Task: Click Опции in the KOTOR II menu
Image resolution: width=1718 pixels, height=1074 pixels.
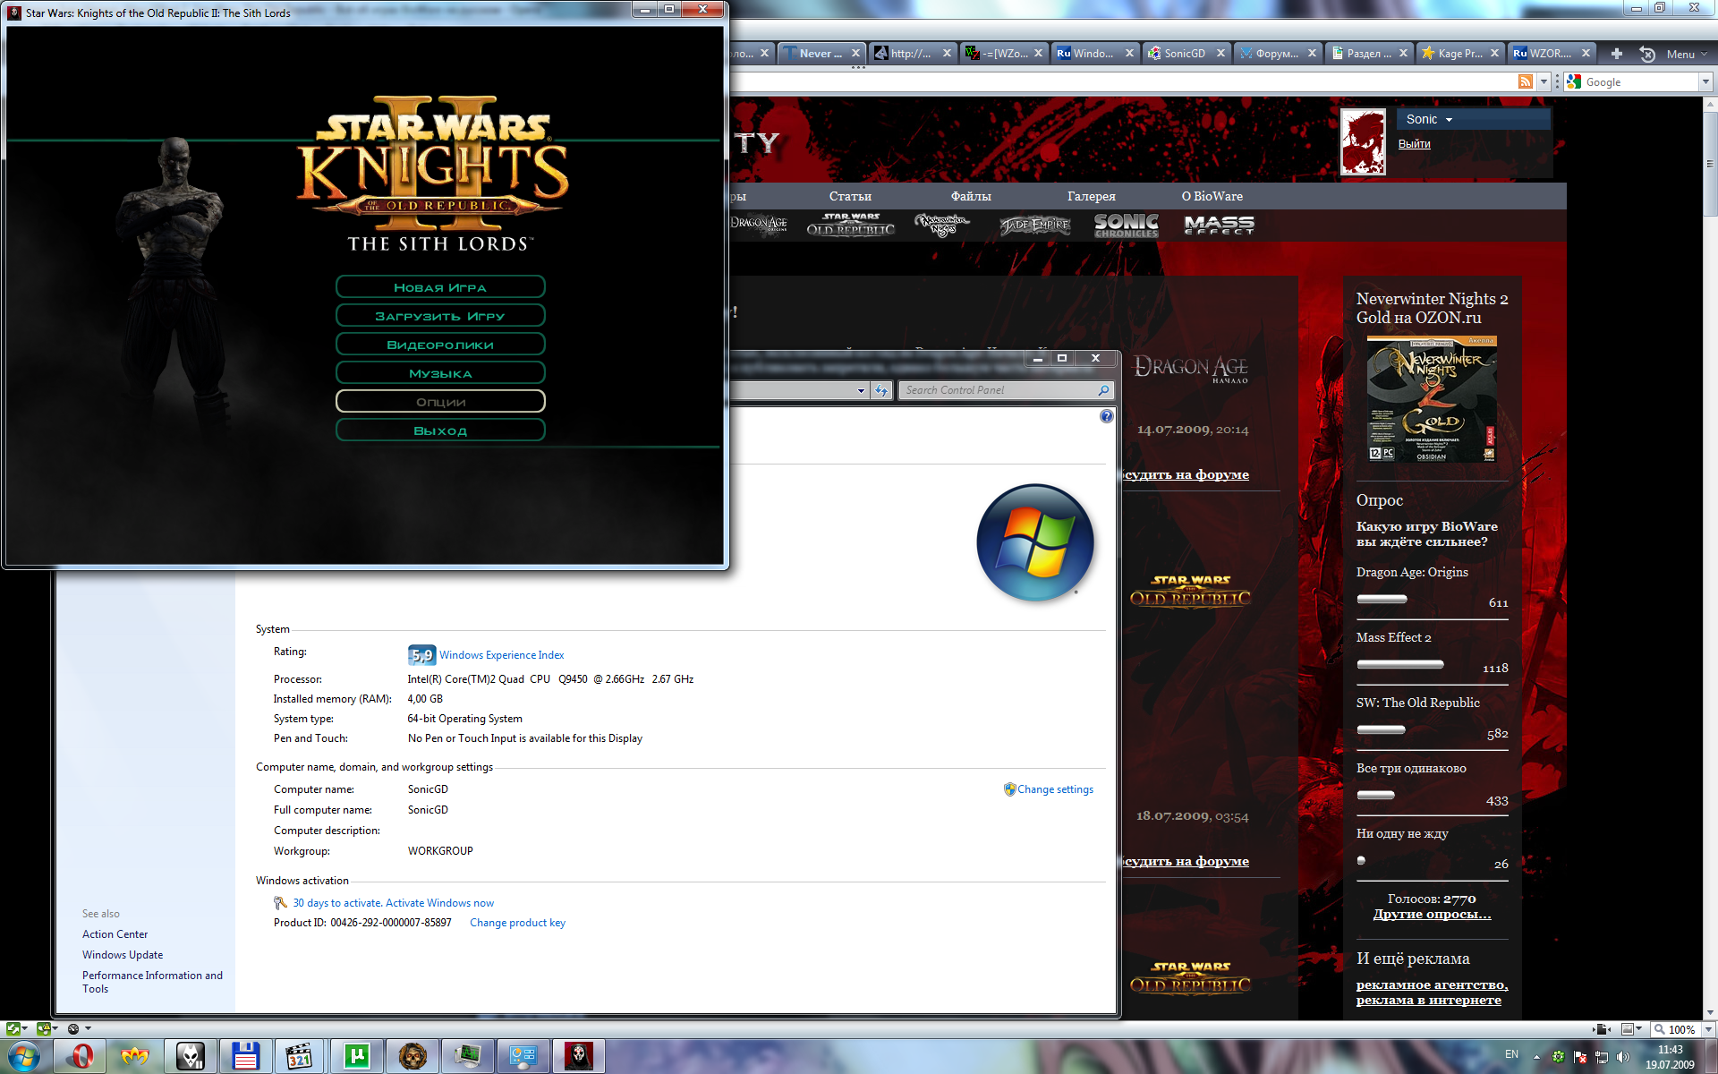Action: pyautogui.click(x=440, y=402)
